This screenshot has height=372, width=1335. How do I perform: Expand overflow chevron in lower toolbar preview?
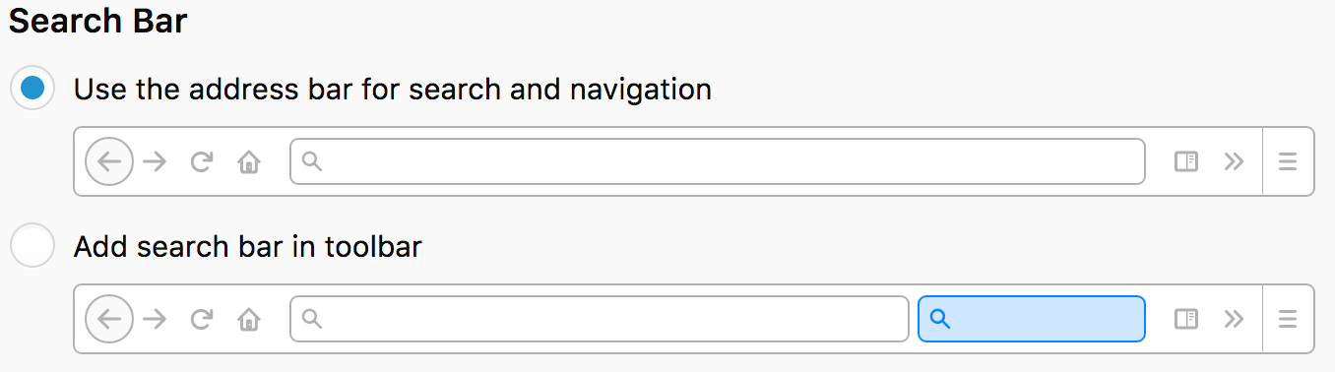pos(1234,319)
